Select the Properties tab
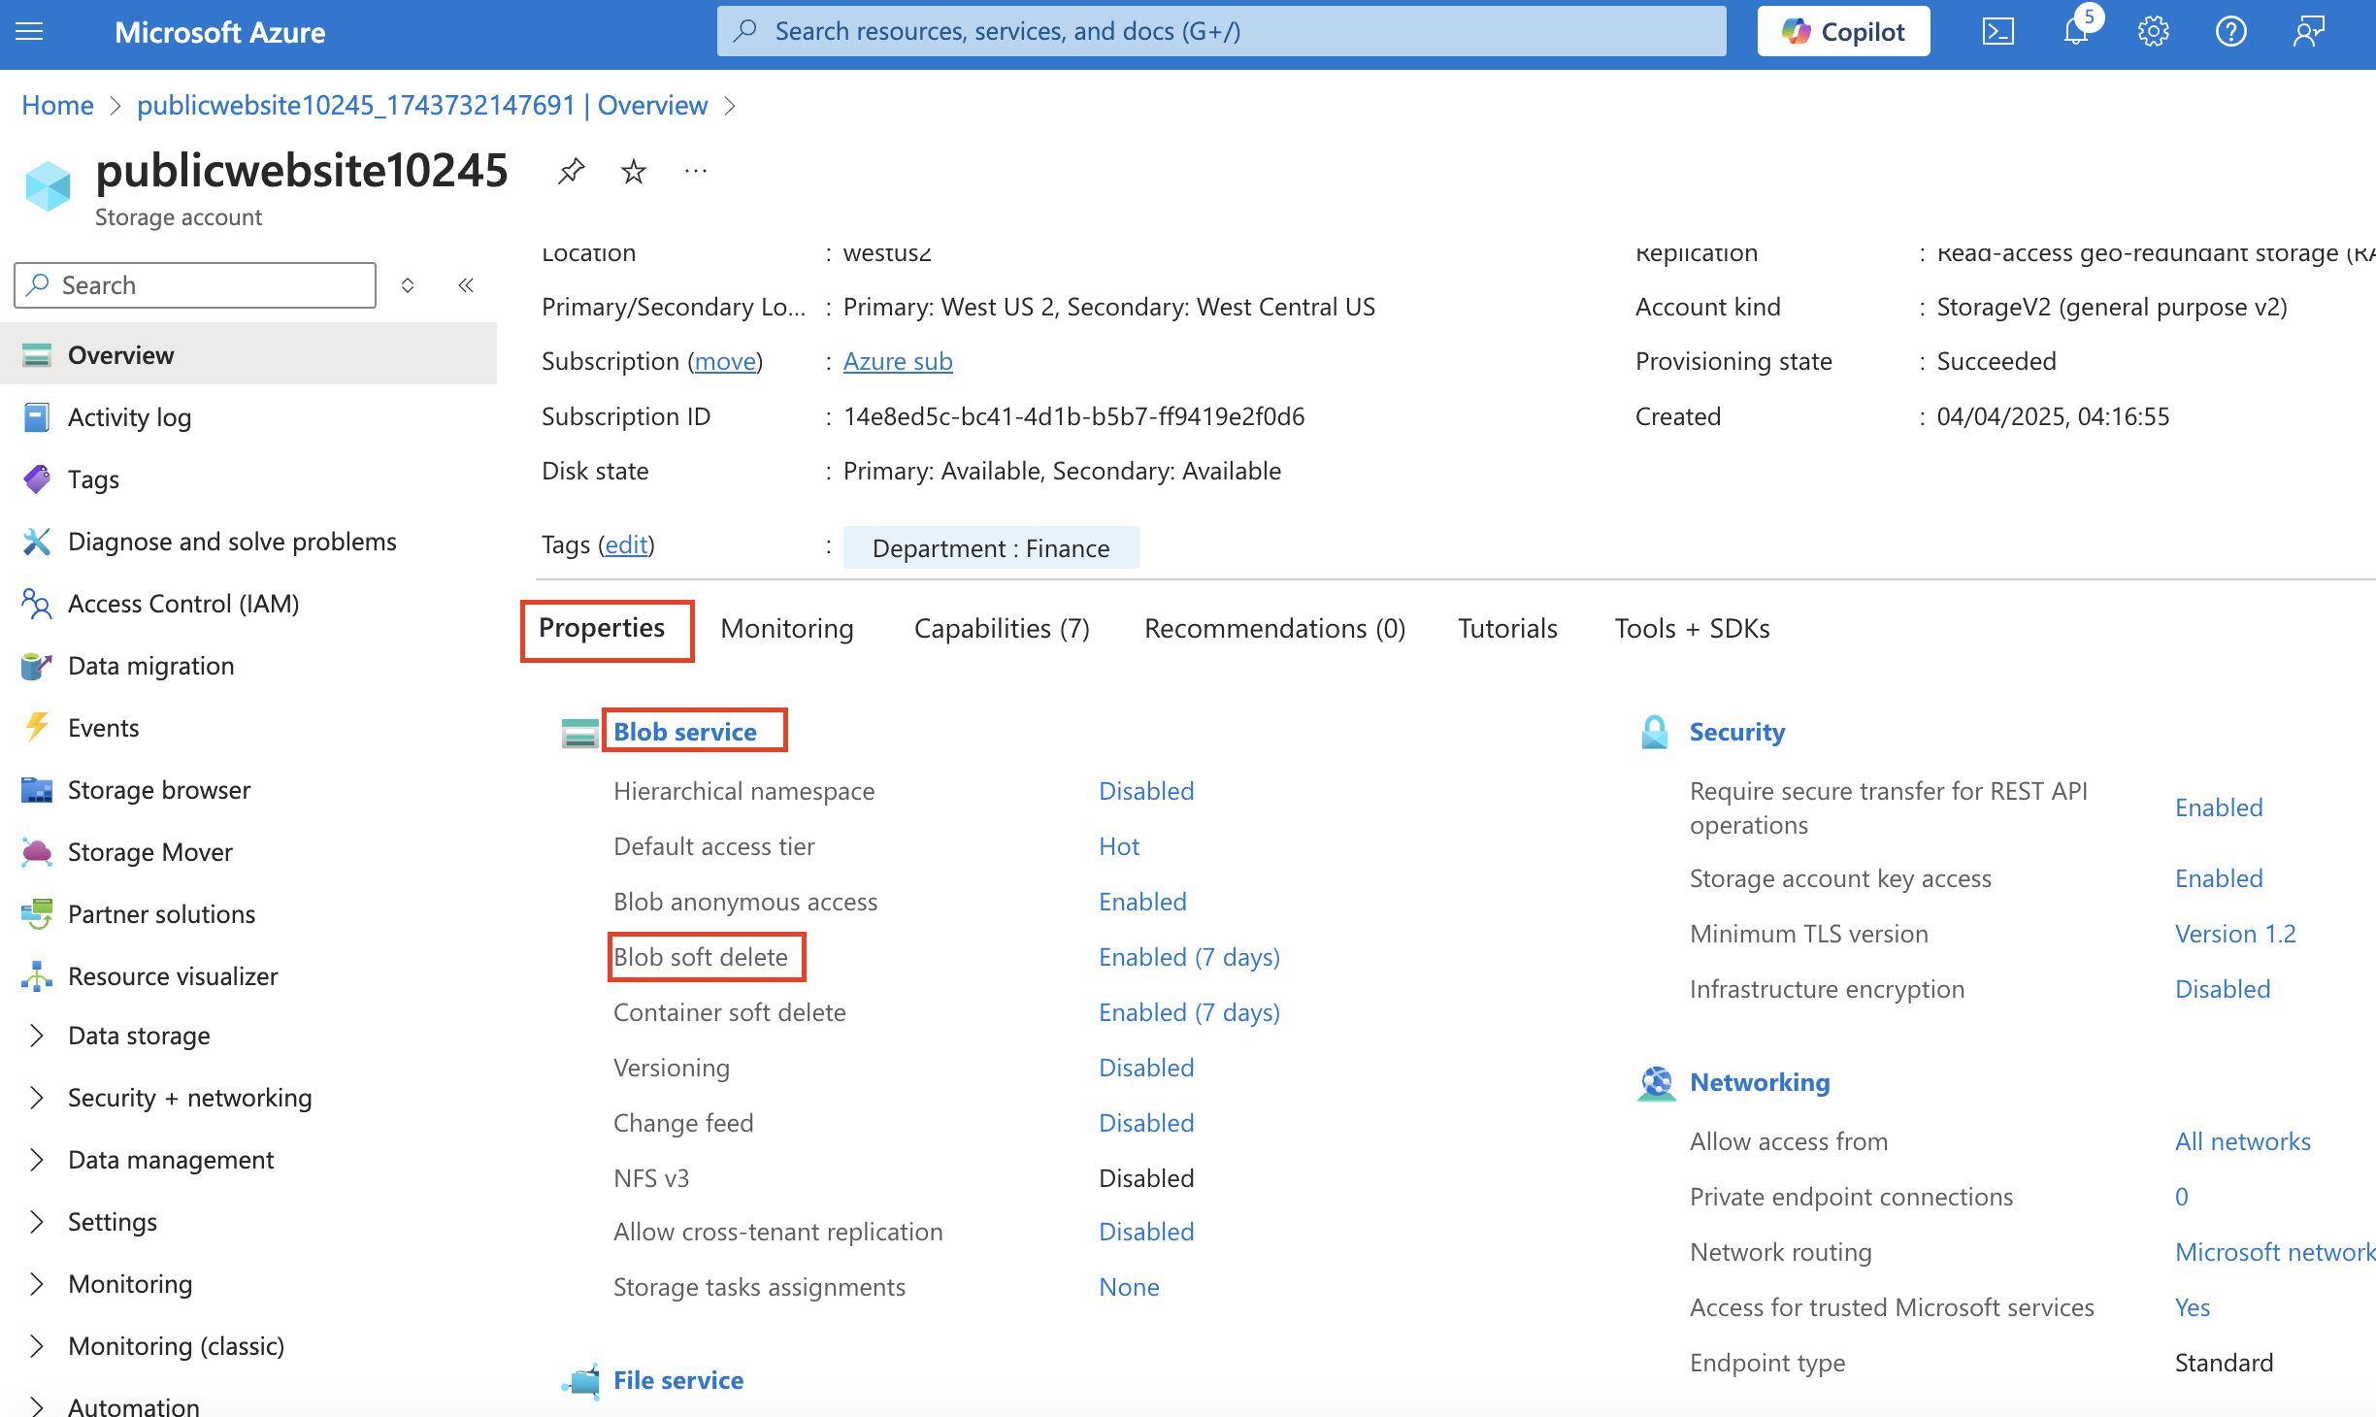2376x1417 pixels. 602,628
